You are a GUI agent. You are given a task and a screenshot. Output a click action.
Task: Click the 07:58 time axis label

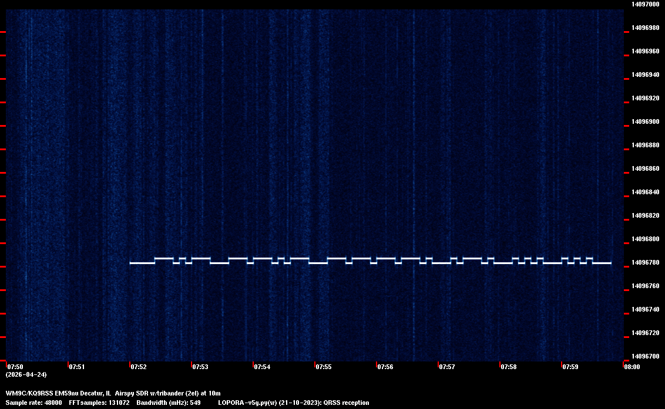point(509,367)
